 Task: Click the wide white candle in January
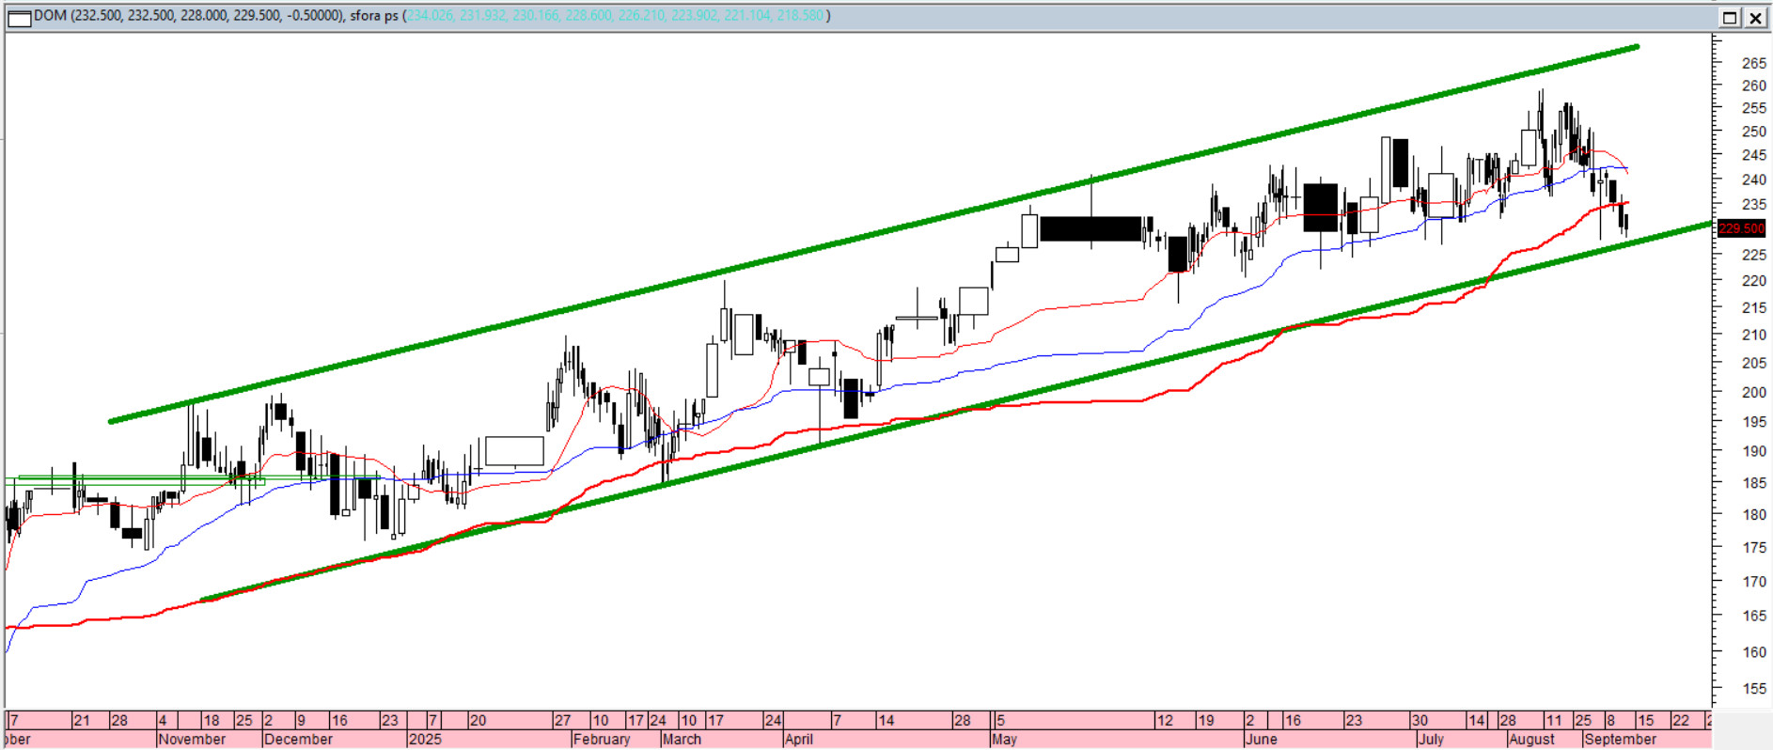[514, 451]
